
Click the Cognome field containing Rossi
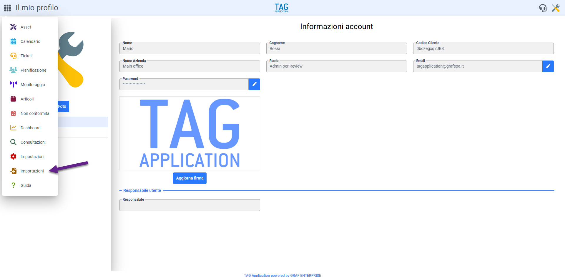[x=337, y=48]
